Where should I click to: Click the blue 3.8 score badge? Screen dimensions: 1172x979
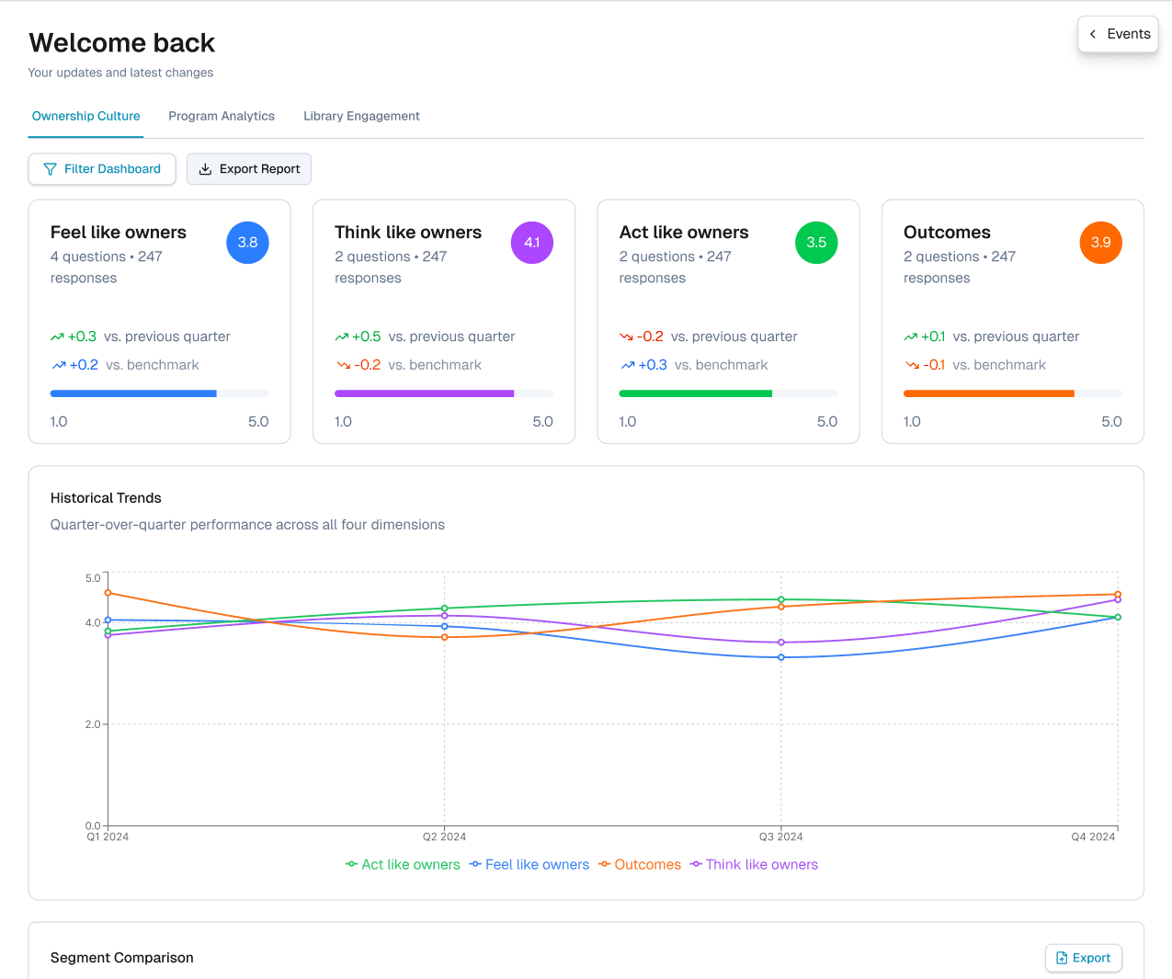click(247, 243)
